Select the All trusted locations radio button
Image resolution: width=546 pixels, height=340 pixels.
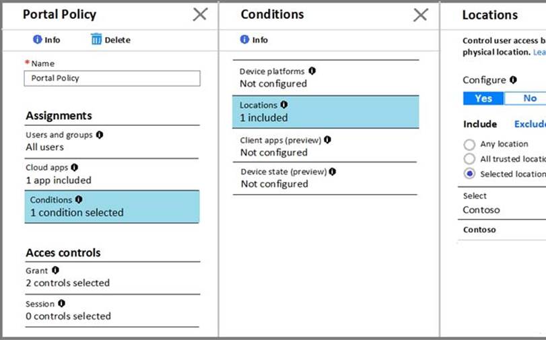coord(469,159)
